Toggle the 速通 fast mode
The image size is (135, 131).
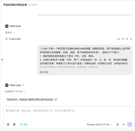(24, 124)
